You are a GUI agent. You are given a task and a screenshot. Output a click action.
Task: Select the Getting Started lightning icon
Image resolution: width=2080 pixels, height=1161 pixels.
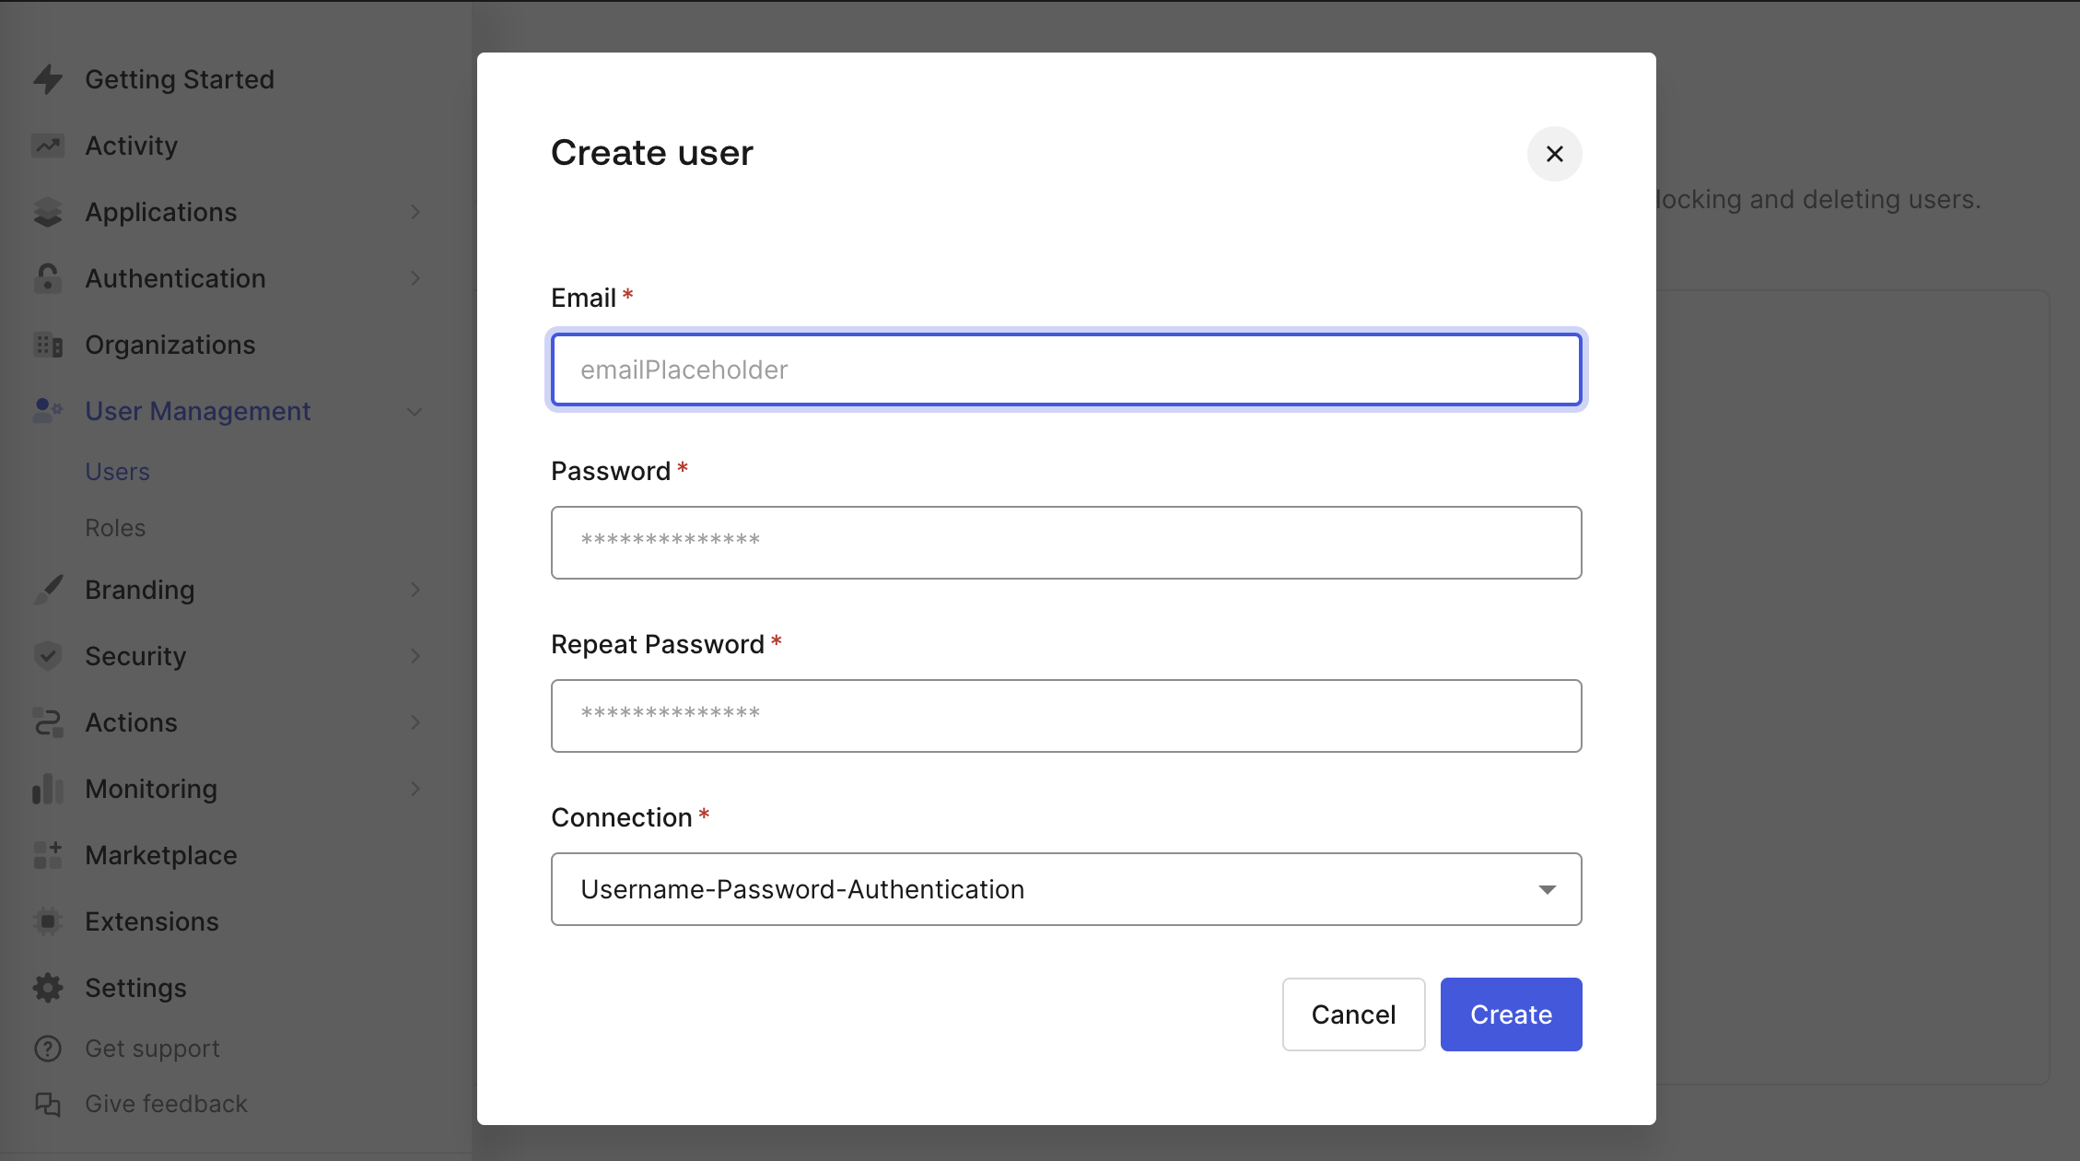(47, 79)
